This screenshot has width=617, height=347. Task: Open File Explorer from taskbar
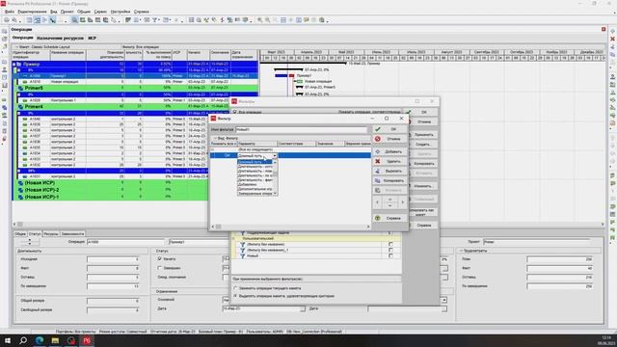tap(55, 340)
